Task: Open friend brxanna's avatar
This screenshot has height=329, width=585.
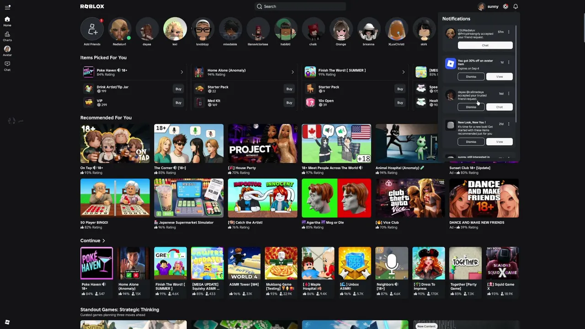Action: [368, 30]
